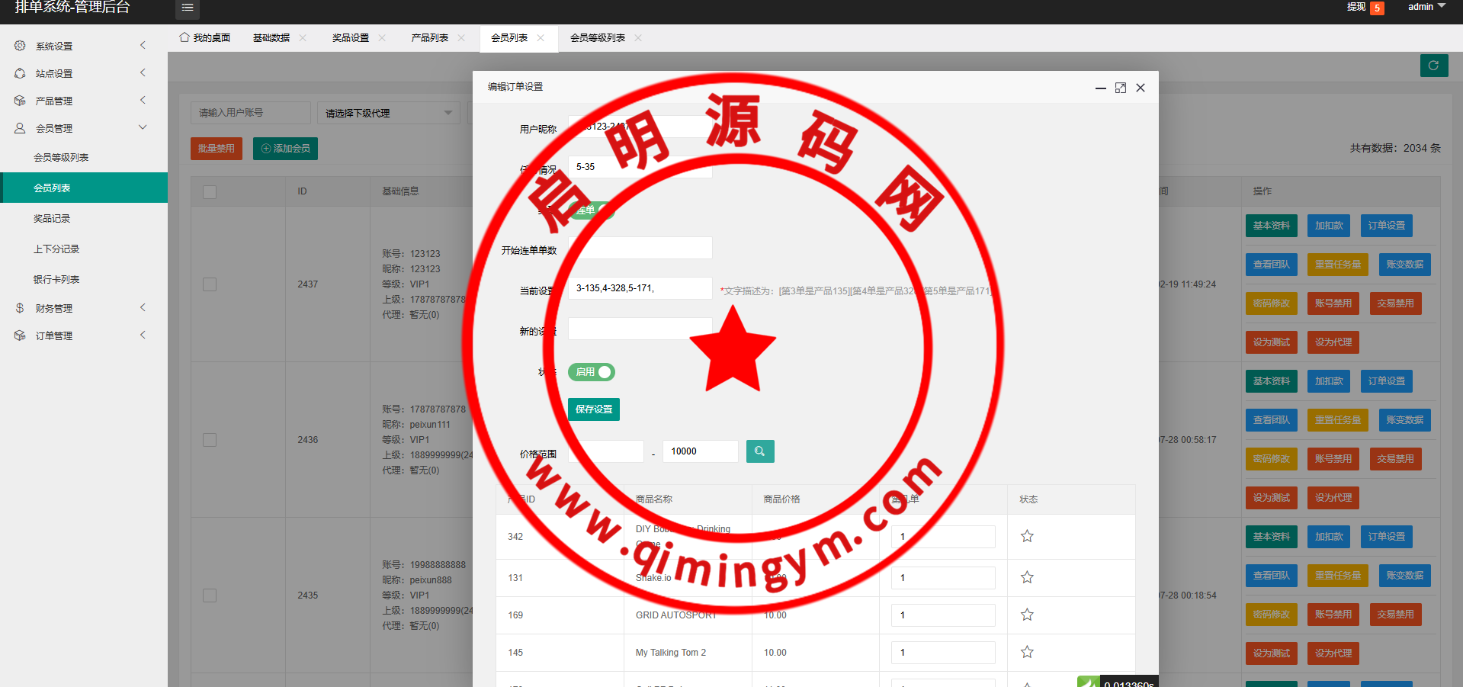Switch to the 产品列表 tab
This screenshot has width=1463, height=687.
[x=429, y=38]
